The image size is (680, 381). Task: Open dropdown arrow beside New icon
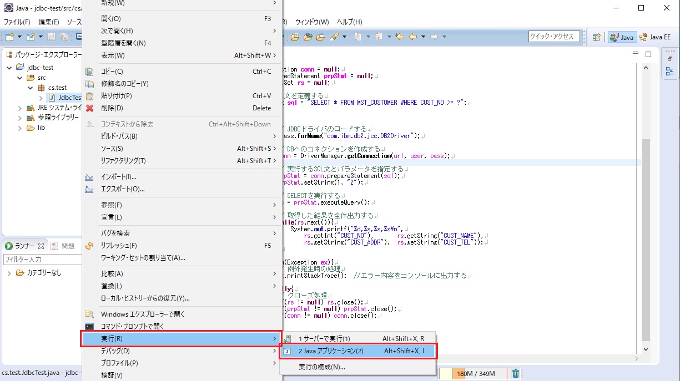pos(19,37)
